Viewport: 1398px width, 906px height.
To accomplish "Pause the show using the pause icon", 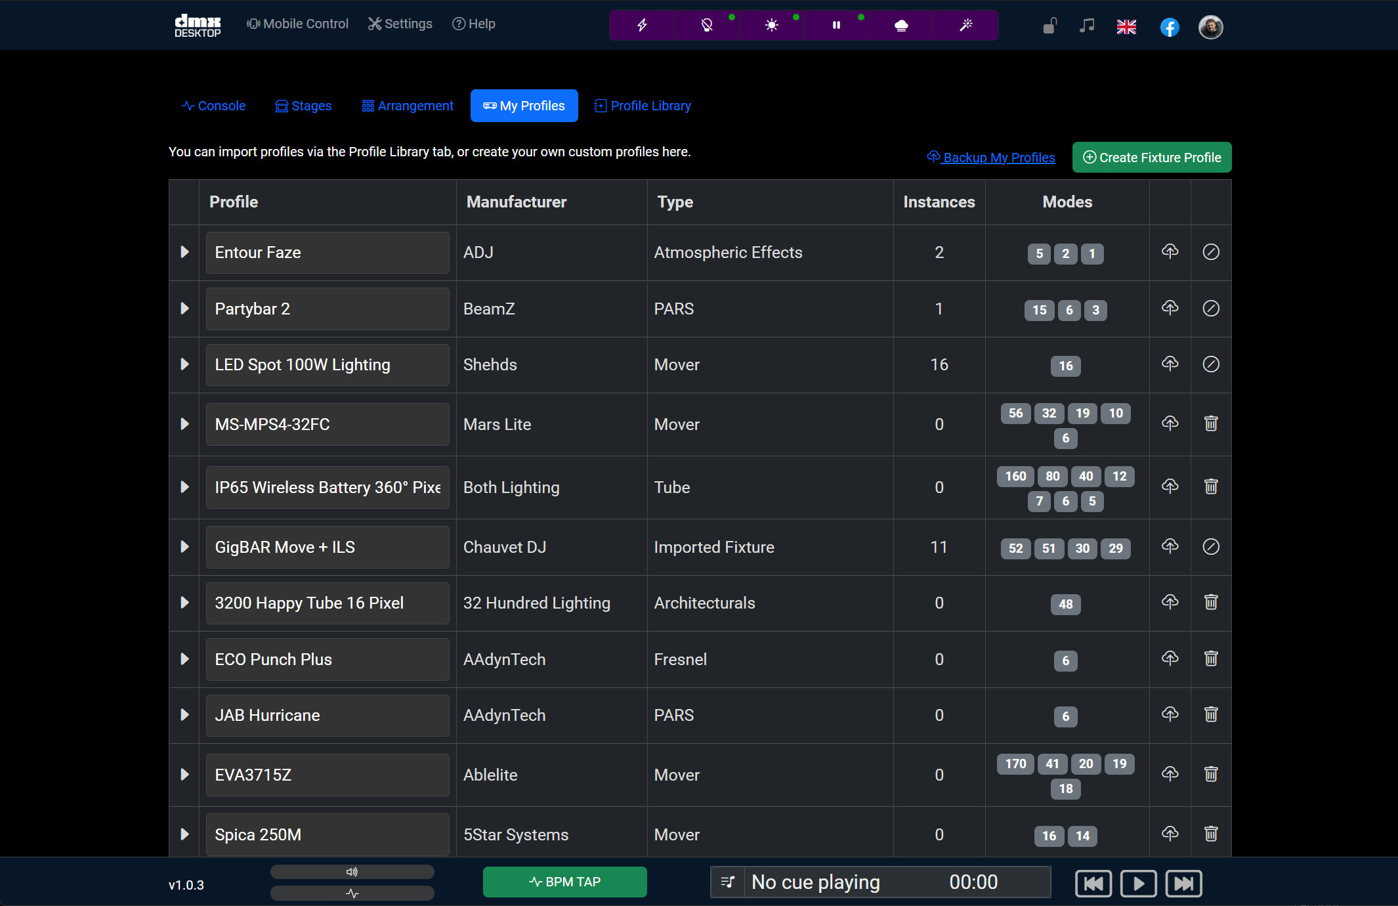I will pos(836,25).
